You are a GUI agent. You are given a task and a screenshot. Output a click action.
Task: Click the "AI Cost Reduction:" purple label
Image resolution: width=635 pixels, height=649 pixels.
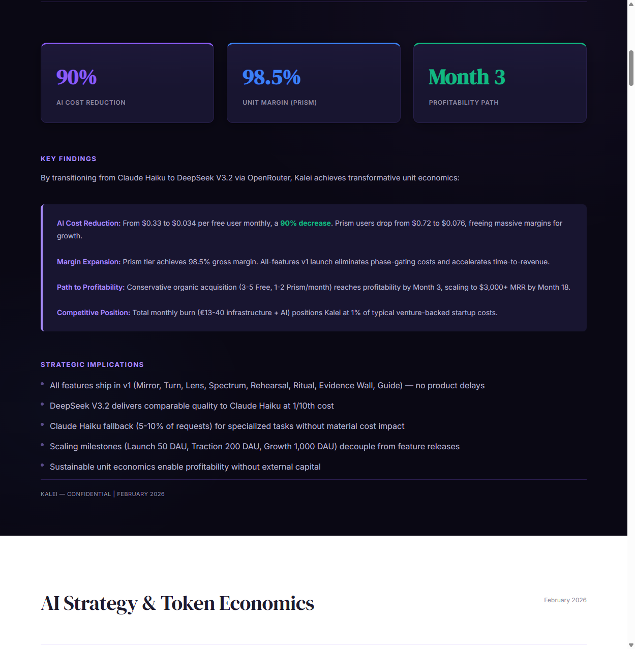pos(88,224)
